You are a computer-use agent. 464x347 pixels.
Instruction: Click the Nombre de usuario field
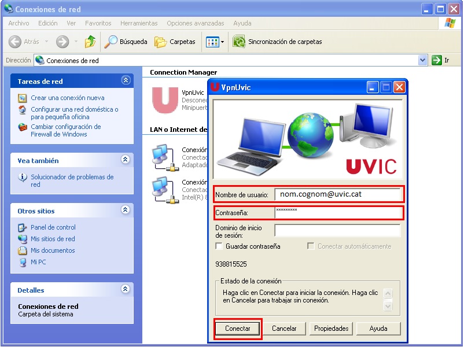pos(337,194)
